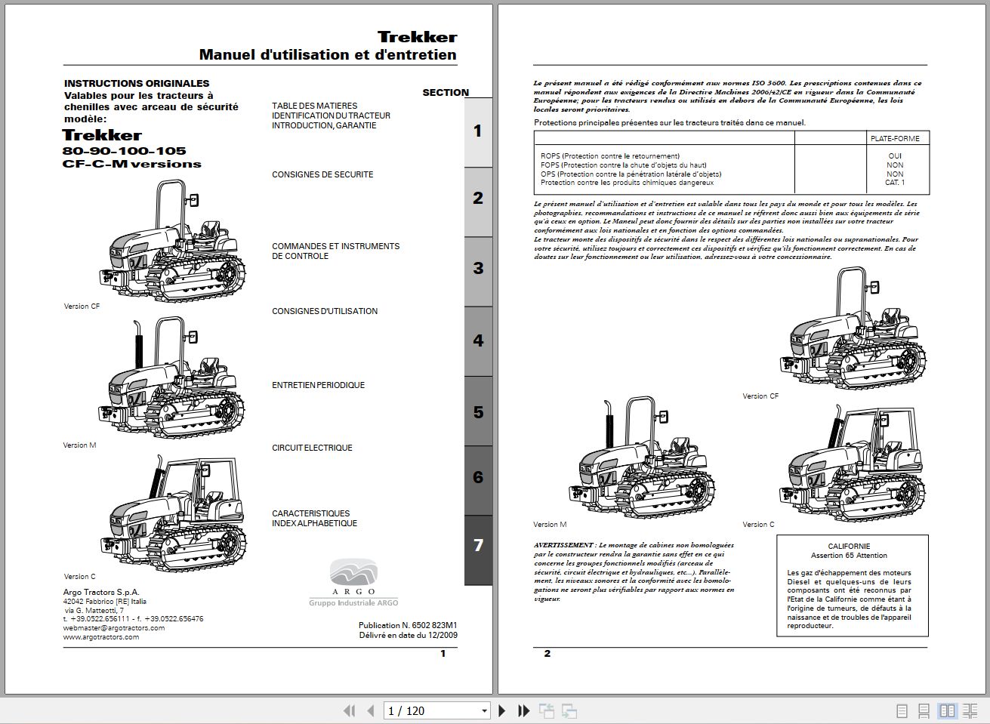Image resolution: width=990 pixels, height=724 pixels.
Task: Toggle the highlighted two-page spread view
Action: point(945,710)
